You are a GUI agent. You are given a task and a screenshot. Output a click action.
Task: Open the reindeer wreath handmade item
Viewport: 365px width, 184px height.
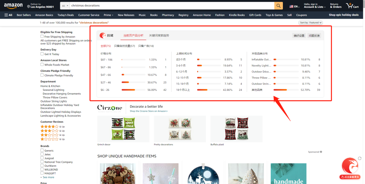pyautogui.click(x=118, y=174)
